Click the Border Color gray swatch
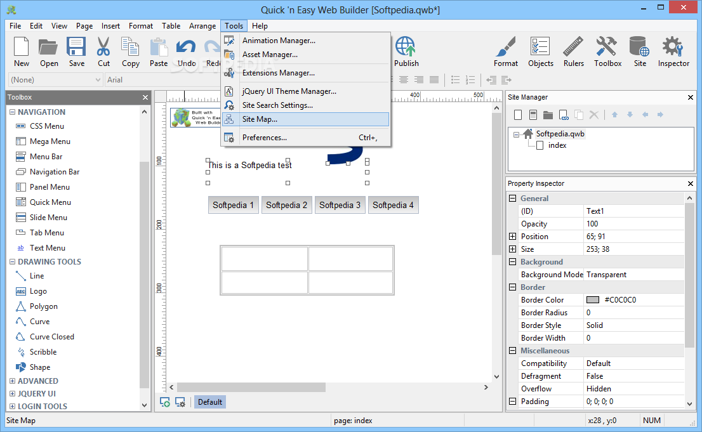The width and height of the screenshot is (702, 432). [593, 300]
